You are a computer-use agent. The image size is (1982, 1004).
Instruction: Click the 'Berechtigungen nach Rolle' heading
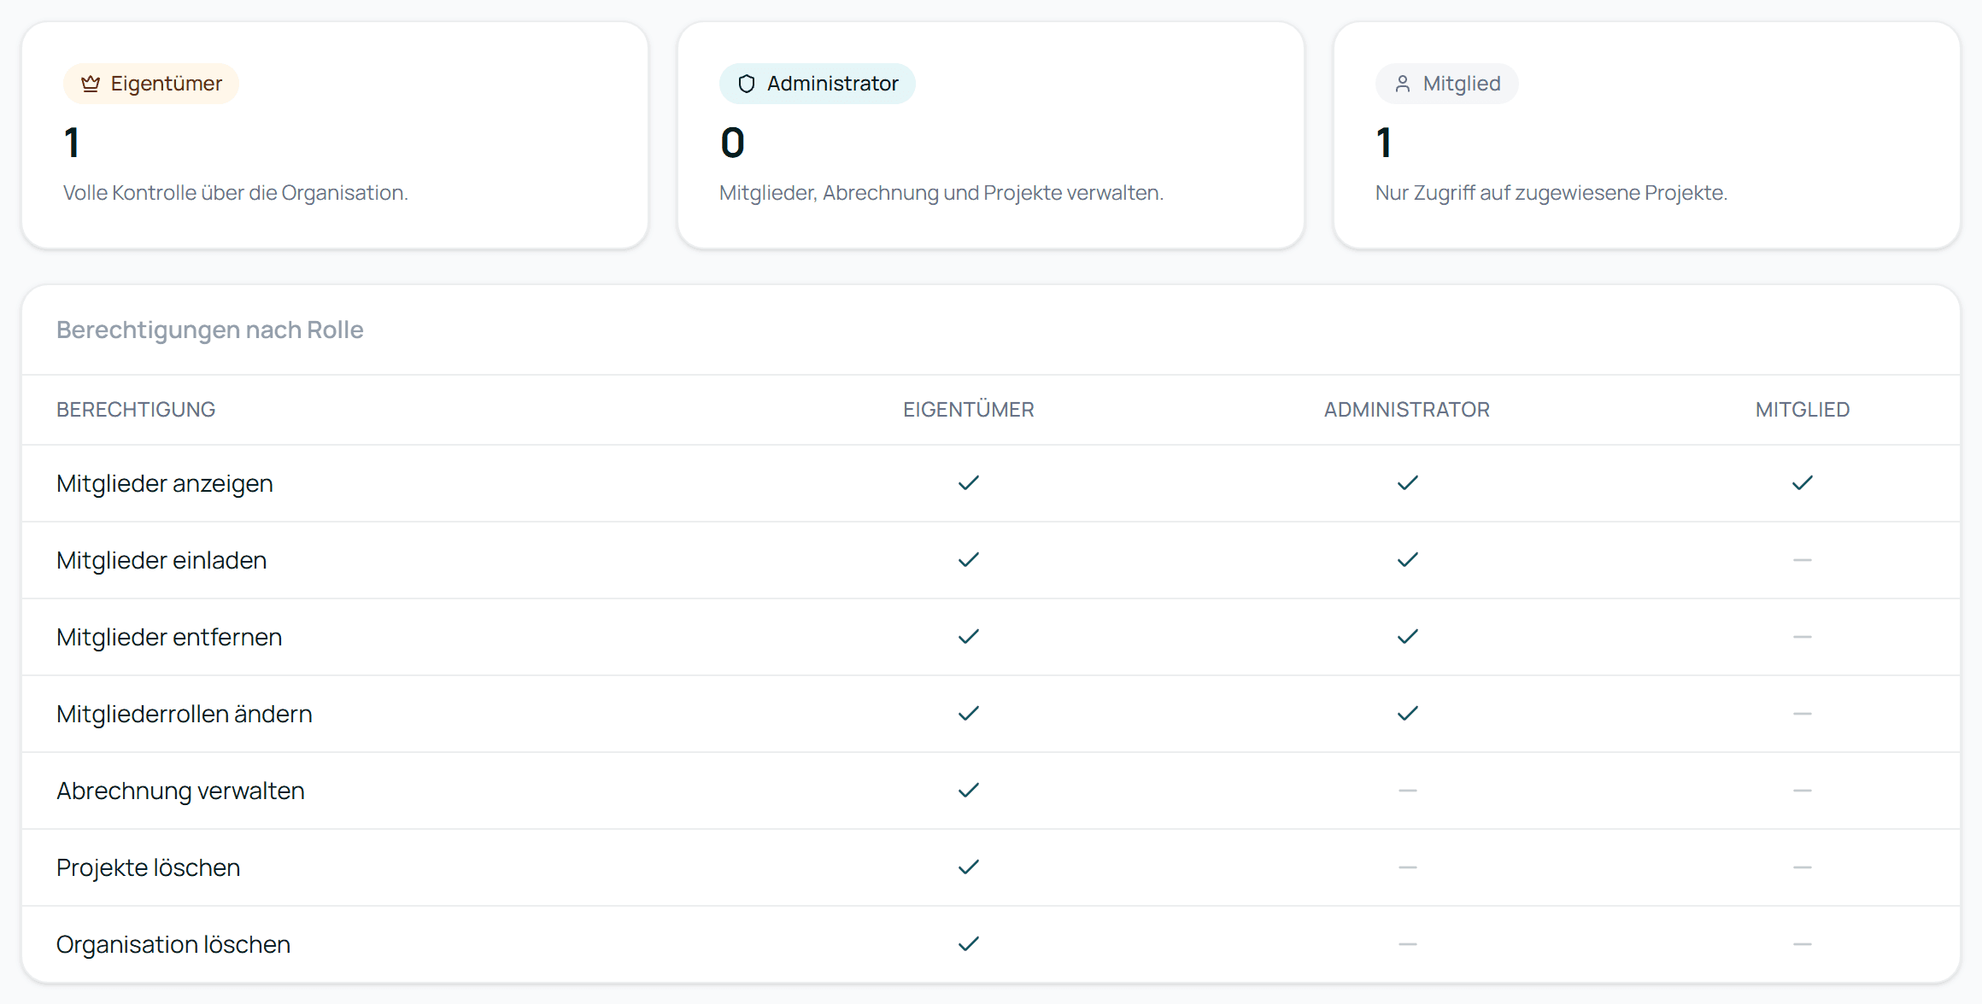(210, 330)
